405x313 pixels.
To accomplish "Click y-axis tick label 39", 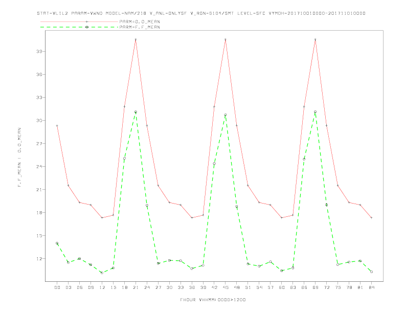I will point(39,51).
